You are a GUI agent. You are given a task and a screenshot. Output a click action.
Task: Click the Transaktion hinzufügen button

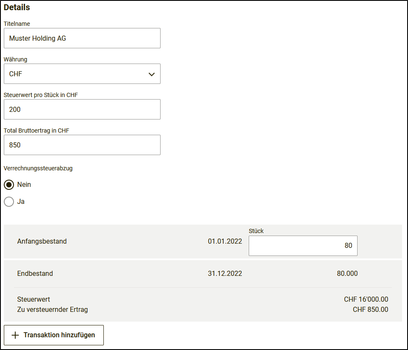54,335
